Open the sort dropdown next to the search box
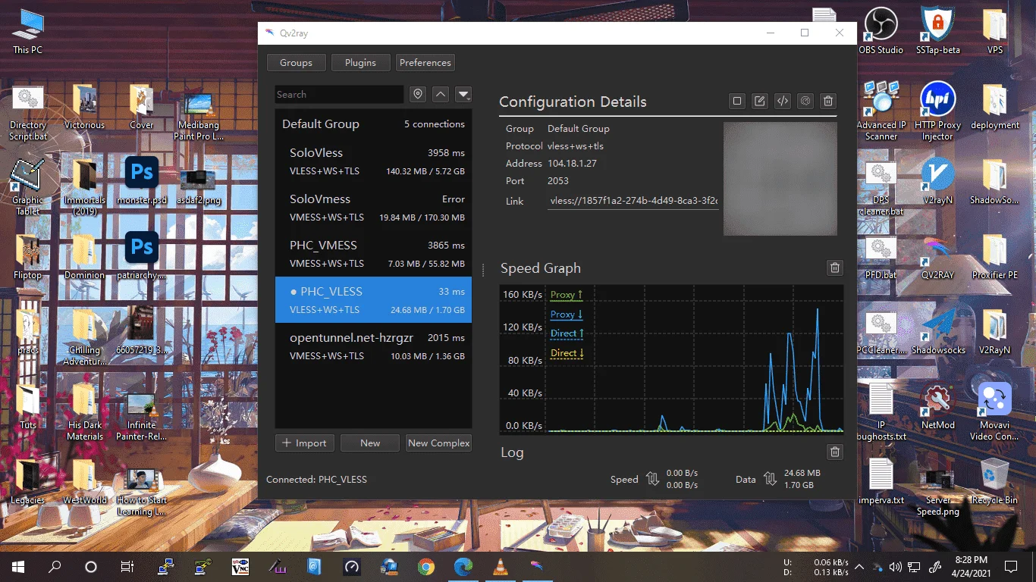 point(463,95)
